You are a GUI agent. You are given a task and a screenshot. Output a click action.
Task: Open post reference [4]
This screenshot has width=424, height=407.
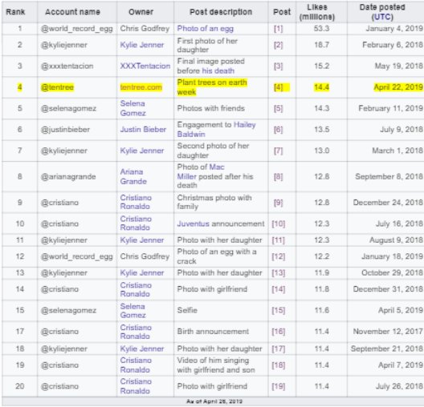278,87
